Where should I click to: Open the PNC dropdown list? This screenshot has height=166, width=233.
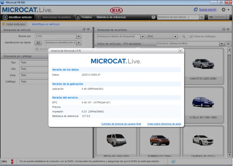point(175,36)
